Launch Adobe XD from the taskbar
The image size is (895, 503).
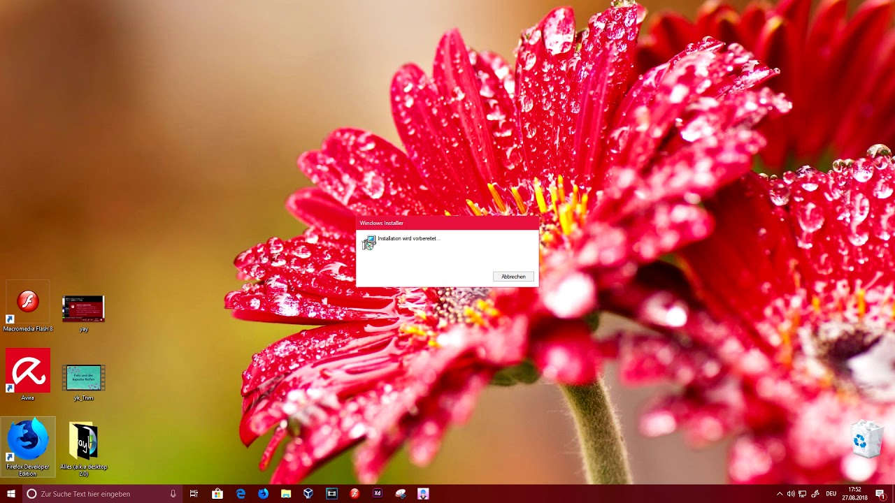tap(378, 494)
